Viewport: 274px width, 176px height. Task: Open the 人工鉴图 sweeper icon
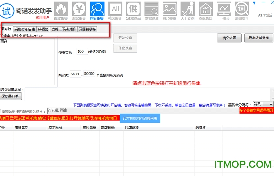(x=188, y=11)
